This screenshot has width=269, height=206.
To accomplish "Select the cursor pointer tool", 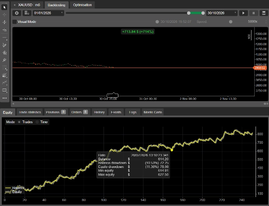I will [4, 7].
